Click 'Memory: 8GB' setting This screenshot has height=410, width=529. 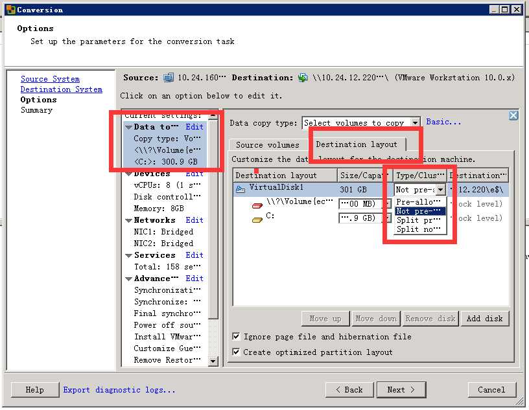coord(159,209)
